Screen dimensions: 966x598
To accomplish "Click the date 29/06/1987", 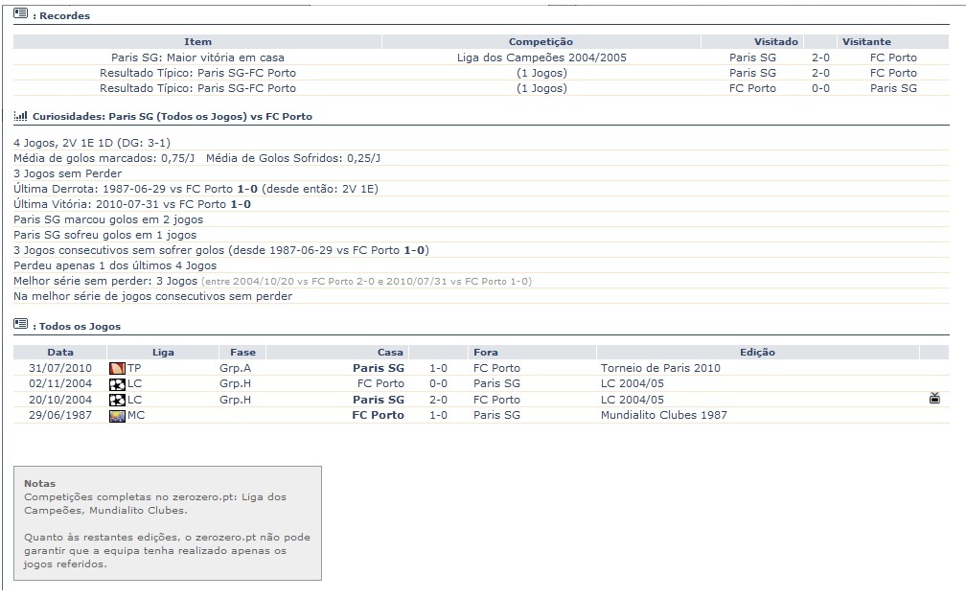I will [60, 415].
